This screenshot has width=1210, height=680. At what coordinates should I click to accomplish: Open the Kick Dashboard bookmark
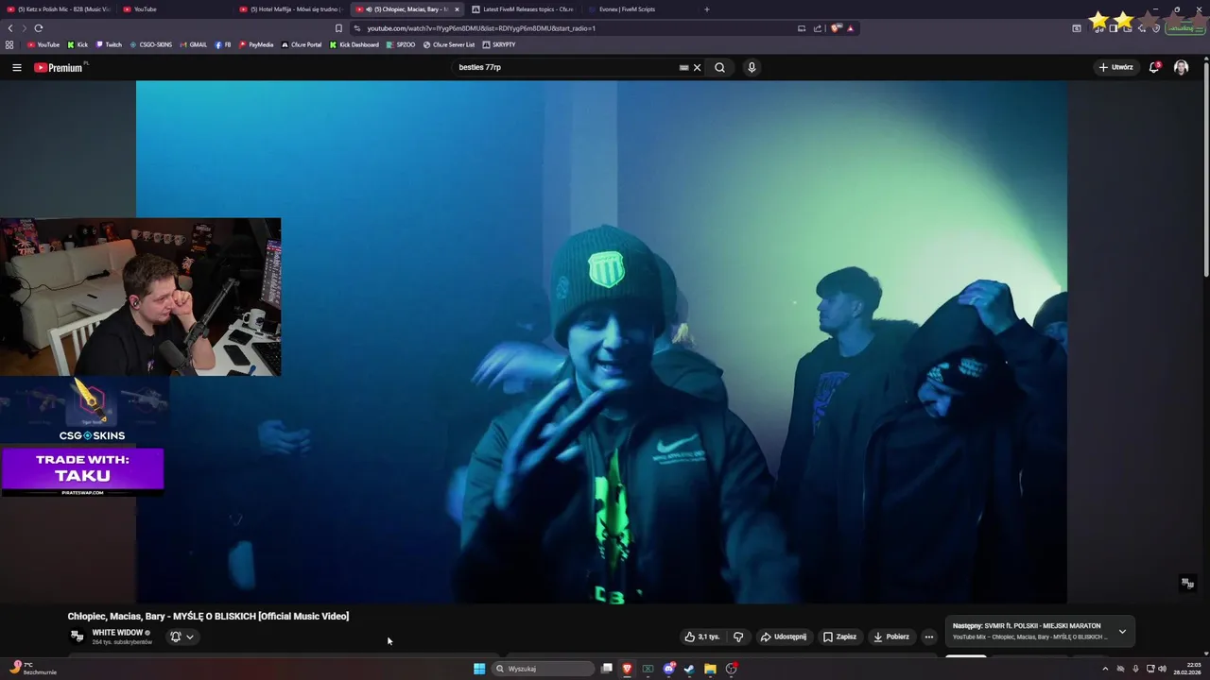tap(354, 44)
